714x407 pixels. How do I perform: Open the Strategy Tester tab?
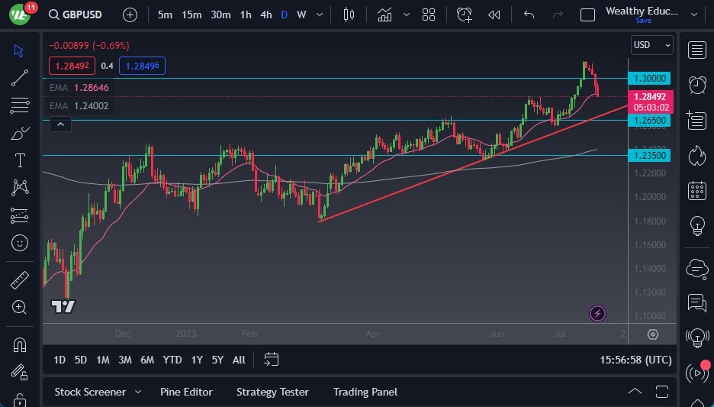[272, 392]
